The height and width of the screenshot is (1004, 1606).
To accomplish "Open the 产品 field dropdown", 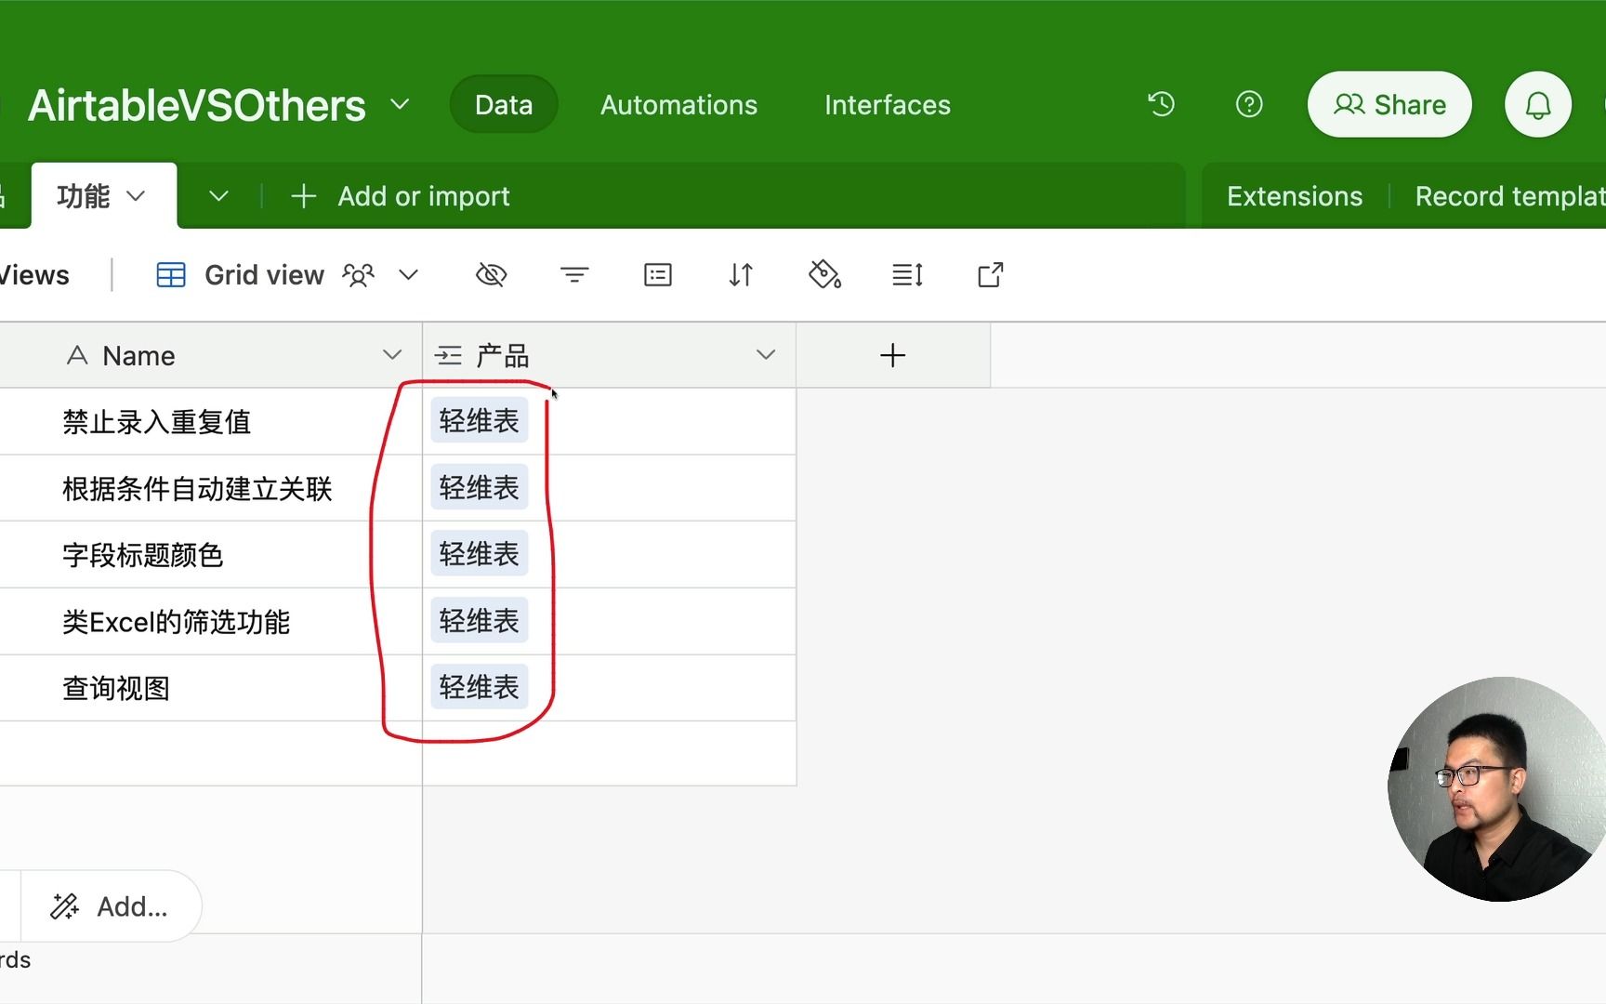I will pos(766,354).
